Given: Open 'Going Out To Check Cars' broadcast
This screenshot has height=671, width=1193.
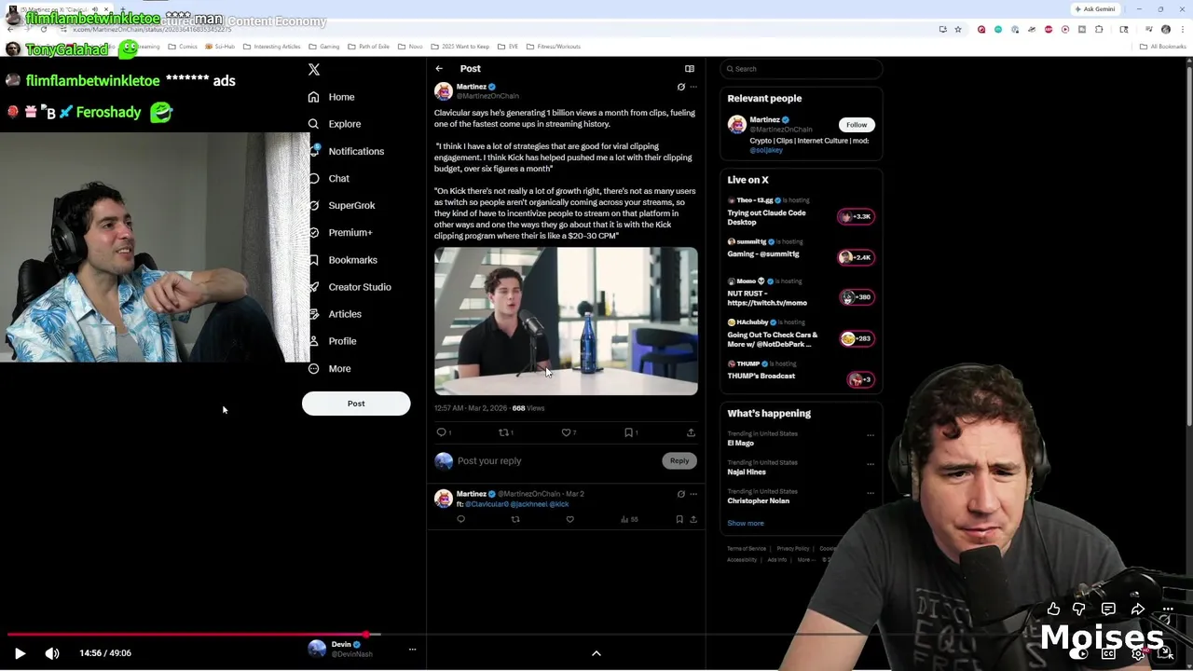Looking at the screenshot, I should (772, 339).
